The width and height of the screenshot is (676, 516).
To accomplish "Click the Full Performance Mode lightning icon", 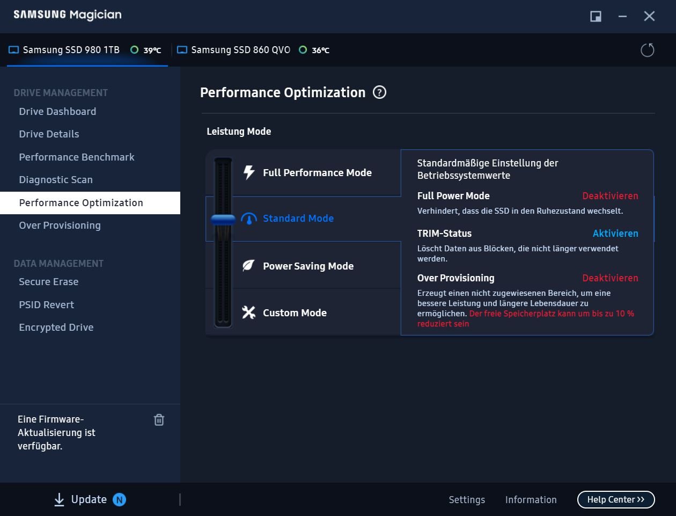I will coord(249,172).
